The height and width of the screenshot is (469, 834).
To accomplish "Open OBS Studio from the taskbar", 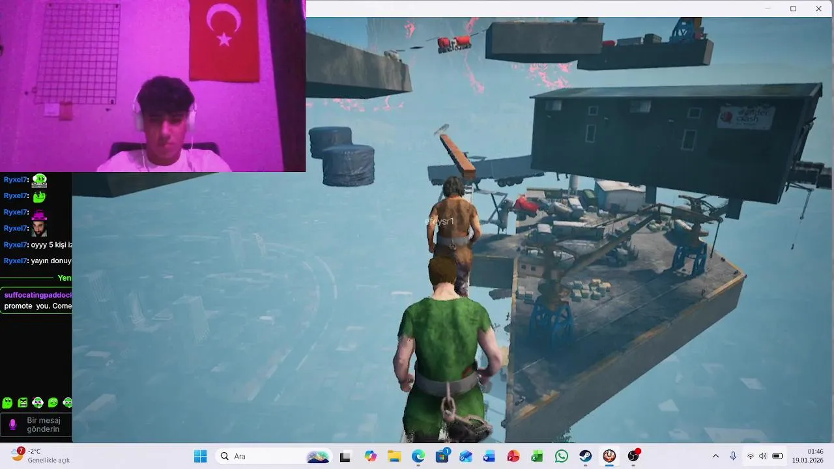I will point(633,456).
